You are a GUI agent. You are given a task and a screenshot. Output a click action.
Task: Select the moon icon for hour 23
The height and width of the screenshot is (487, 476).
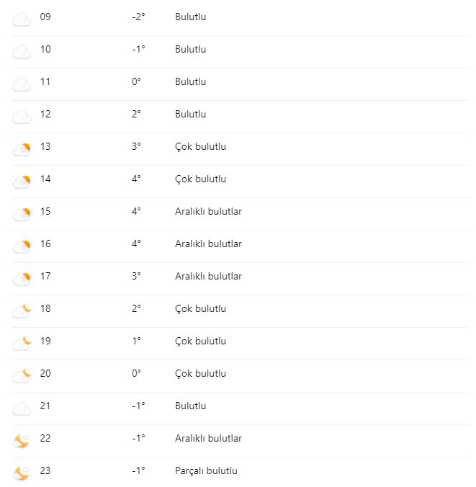point(22,473)
